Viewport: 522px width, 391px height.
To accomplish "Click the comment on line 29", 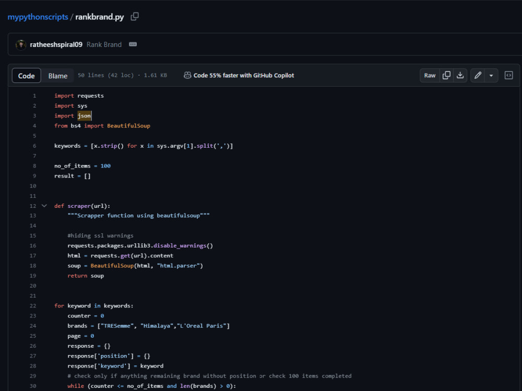I will point(209,376).
